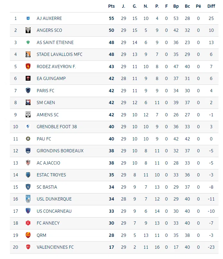Click the Girondins Bordeaux club crest

coord(28,151)
